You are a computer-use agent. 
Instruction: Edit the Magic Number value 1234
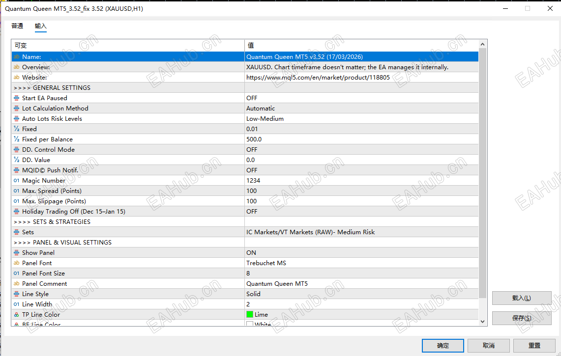click(361, 181)
